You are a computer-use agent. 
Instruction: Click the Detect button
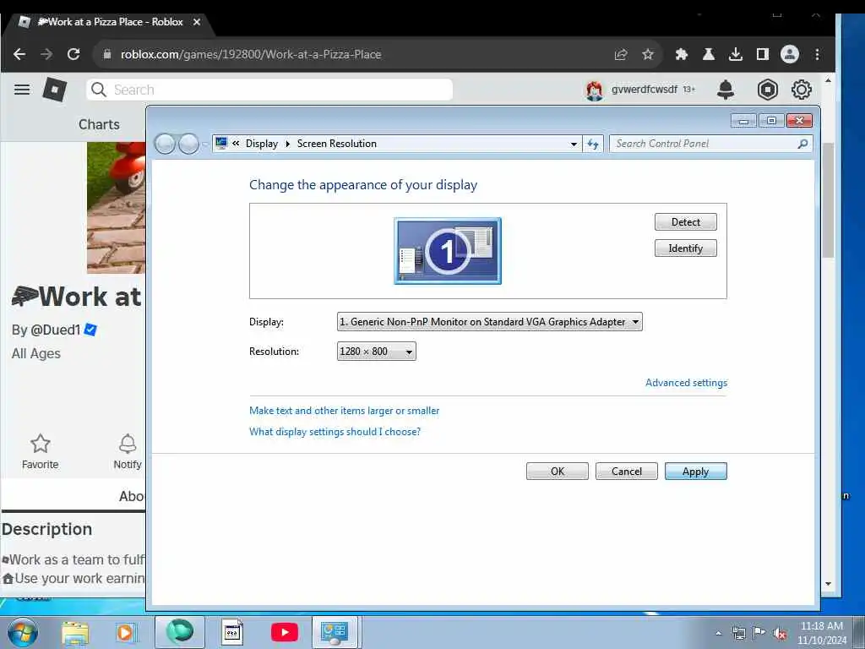tap(686, 222)
